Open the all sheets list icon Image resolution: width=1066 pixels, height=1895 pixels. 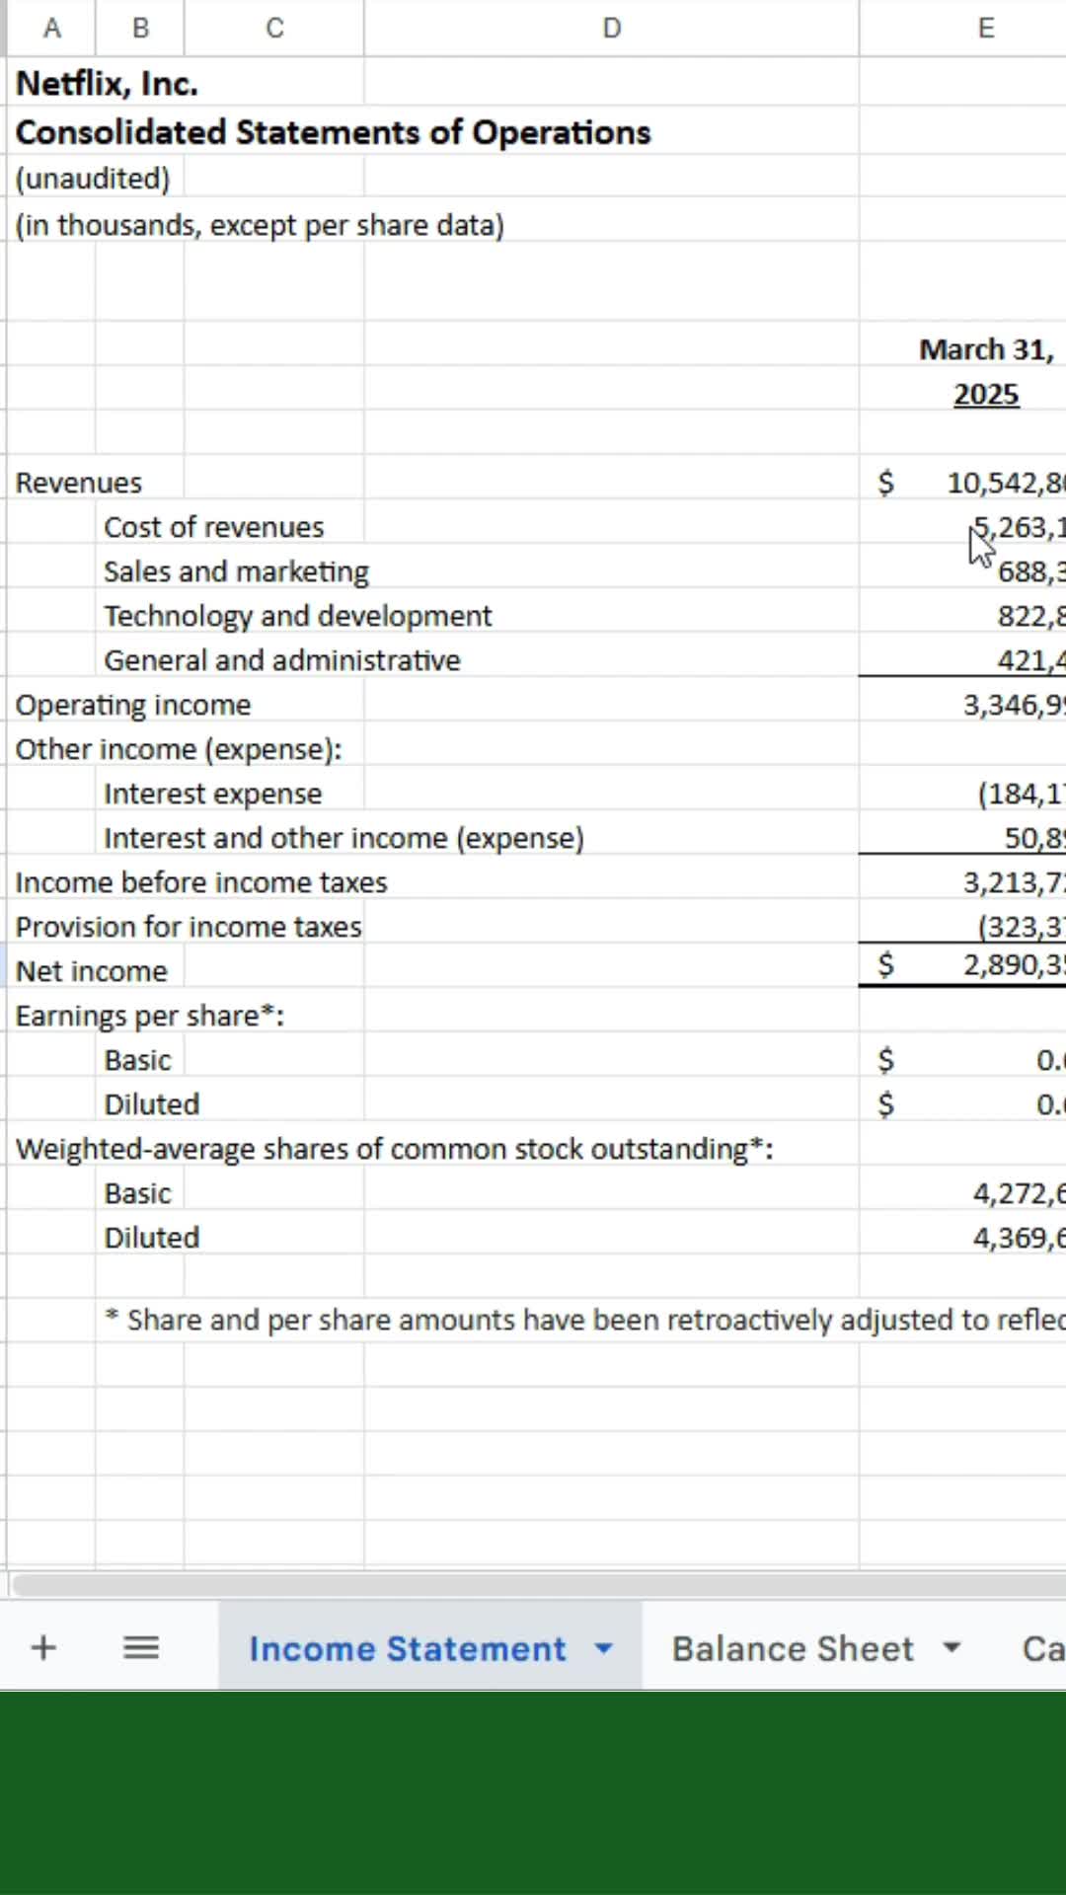click(x=141, y=1647)
